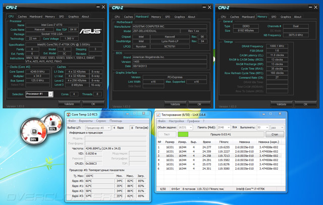323x205 pixels.
Task: Open SPD tab in left CPU-Z window
Action: [x=62, y=17]
